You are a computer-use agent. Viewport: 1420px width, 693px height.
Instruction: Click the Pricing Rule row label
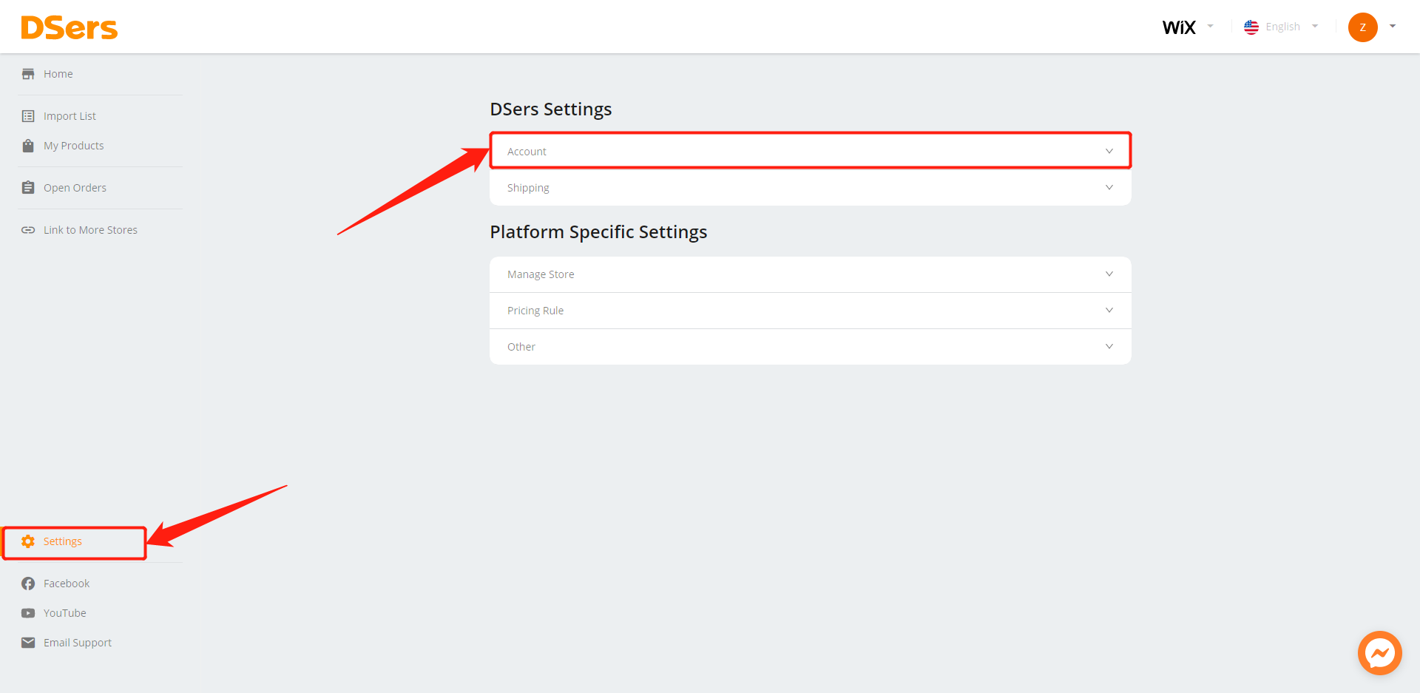click(x=535, y=311)
